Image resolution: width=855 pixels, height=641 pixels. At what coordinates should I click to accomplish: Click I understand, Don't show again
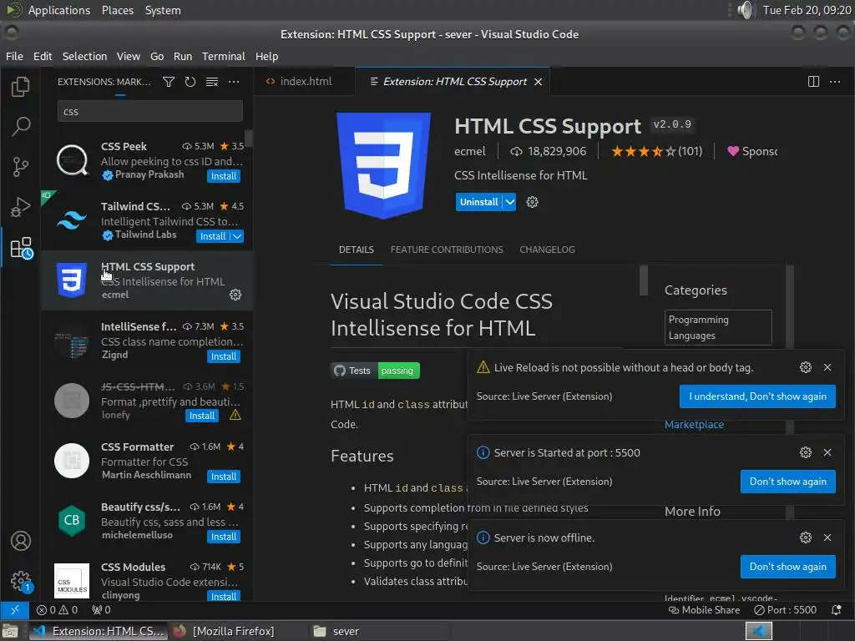click(x=757, y=396)
